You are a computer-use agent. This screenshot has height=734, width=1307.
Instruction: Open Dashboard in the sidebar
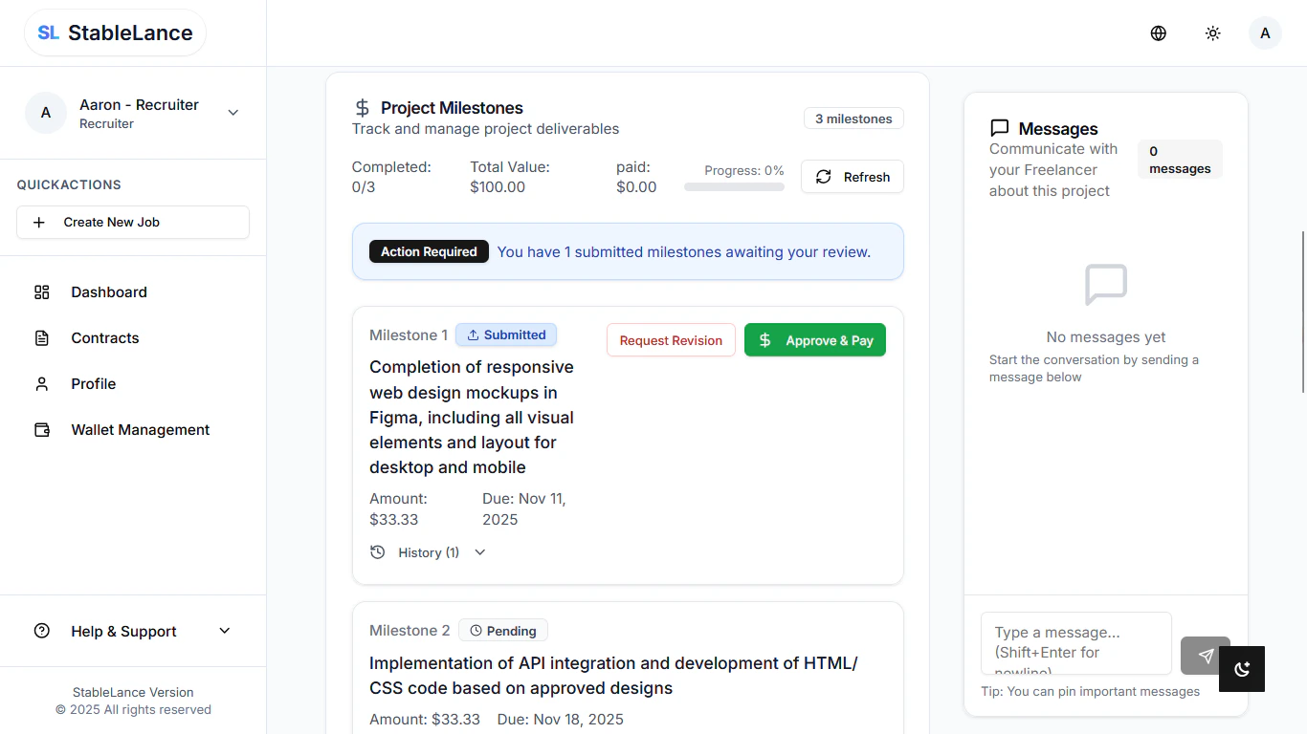point(133,292)
